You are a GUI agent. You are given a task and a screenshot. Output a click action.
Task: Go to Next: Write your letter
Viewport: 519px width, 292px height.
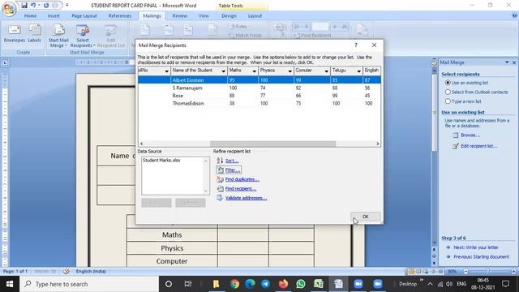[x=476, y=247]
